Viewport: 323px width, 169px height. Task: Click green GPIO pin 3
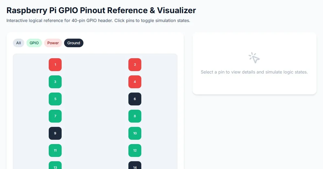(55, 82)
